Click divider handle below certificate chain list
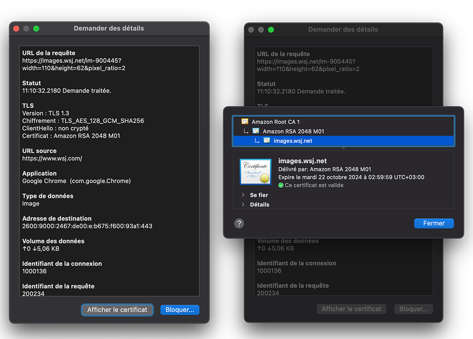 tap(343, 148)
